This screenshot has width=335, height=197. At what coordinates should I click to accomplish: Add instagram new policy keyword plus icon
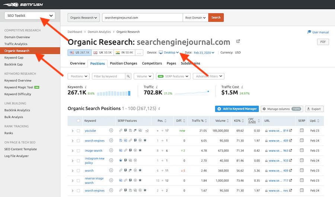(x=111, y=160)
